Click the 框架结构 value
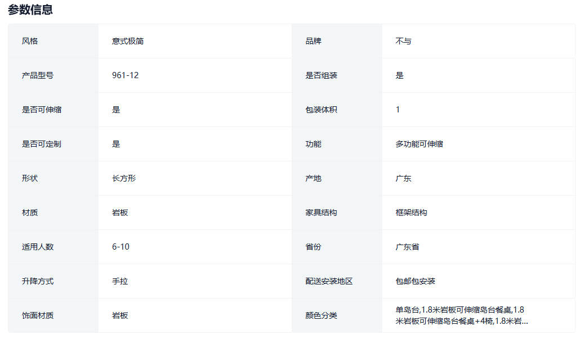 coord(411,213)
